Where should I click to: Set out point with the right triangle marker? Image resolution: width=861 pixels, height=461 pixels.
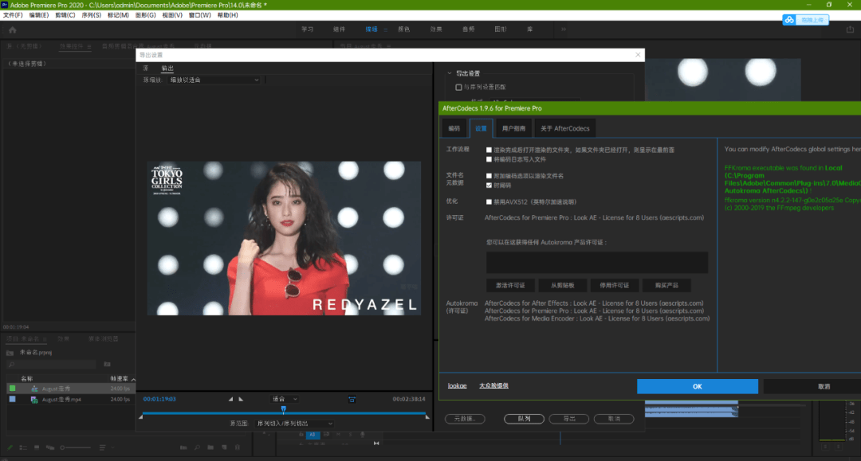point(242,399)
